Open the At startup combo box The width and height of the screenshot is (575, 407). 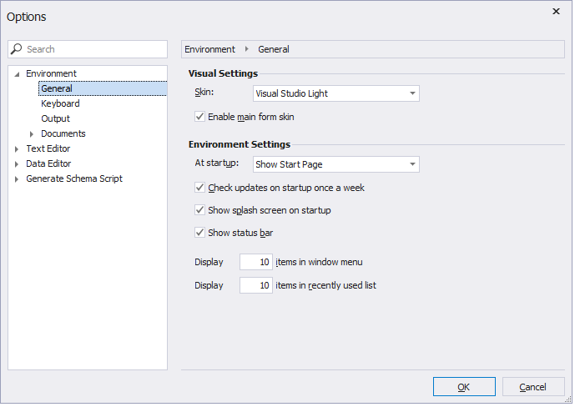coord(414,165)
